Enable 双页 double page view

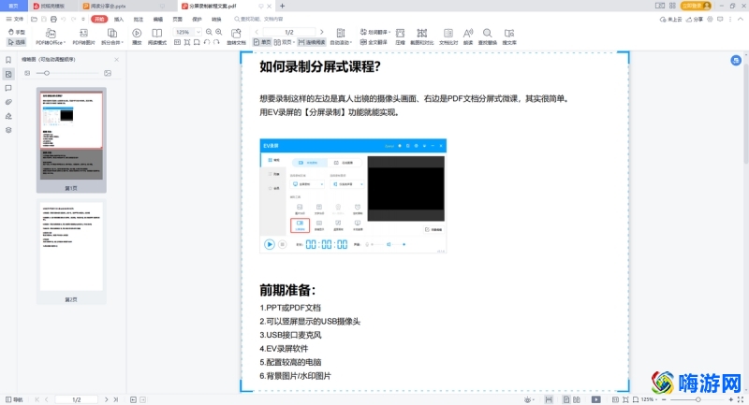[284, 42]
